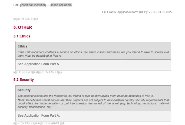Click the #§ETH-ICS-EI§# closing tag
The height and width of the screenshot is (125, 185).
pos(24,72)
